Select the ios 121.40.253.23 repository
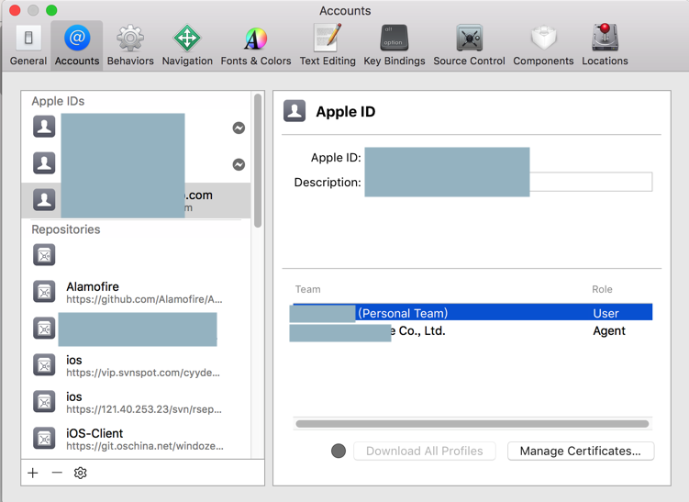The height and width of the screenshot is (502, 689). coord(136,402)
